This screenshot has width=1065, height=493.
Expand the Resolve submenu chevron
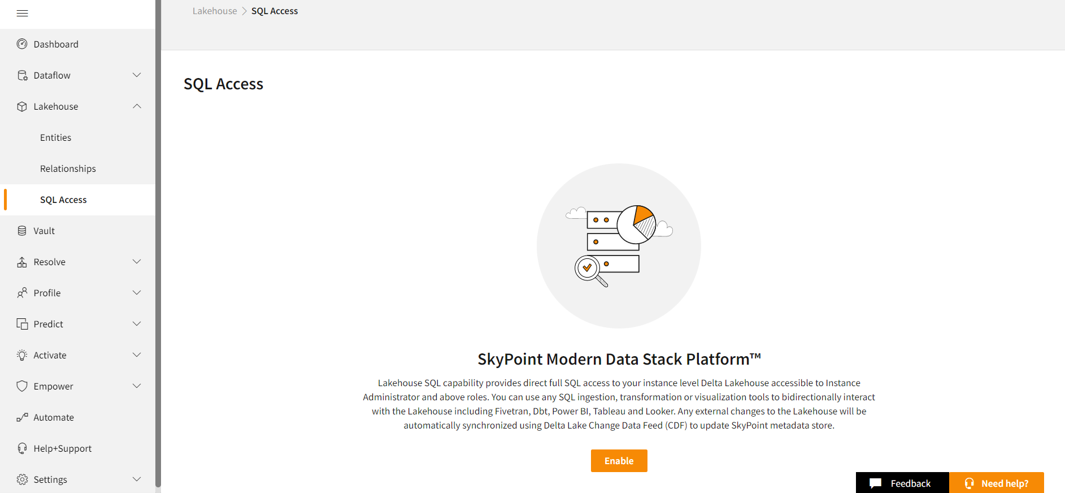(x=137, y=262)
